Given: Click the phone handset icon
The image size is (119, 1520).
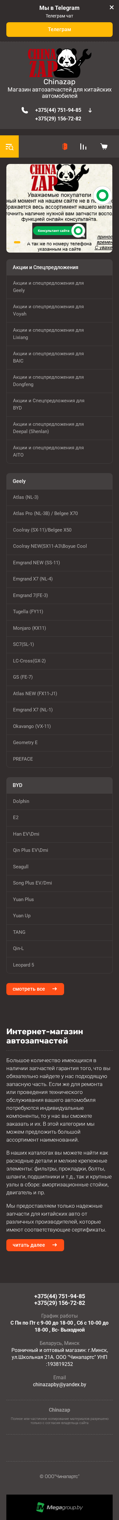Looking at the screenshot, I should coord(25,110).
